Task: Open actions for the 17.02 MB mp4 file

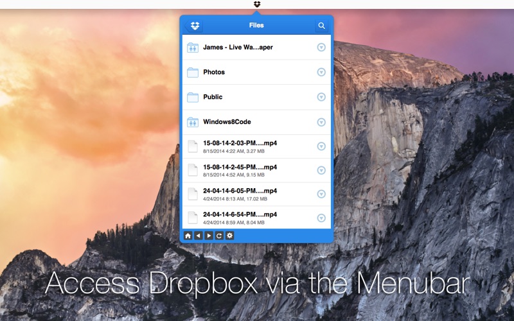Action: point(321,195)
